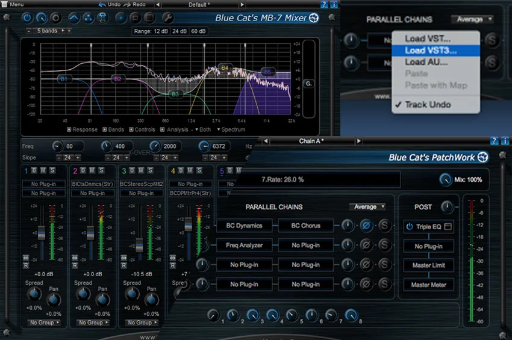Expand the 5 bands selector arrow
512x340 pixels.
[x=63, y=30]
